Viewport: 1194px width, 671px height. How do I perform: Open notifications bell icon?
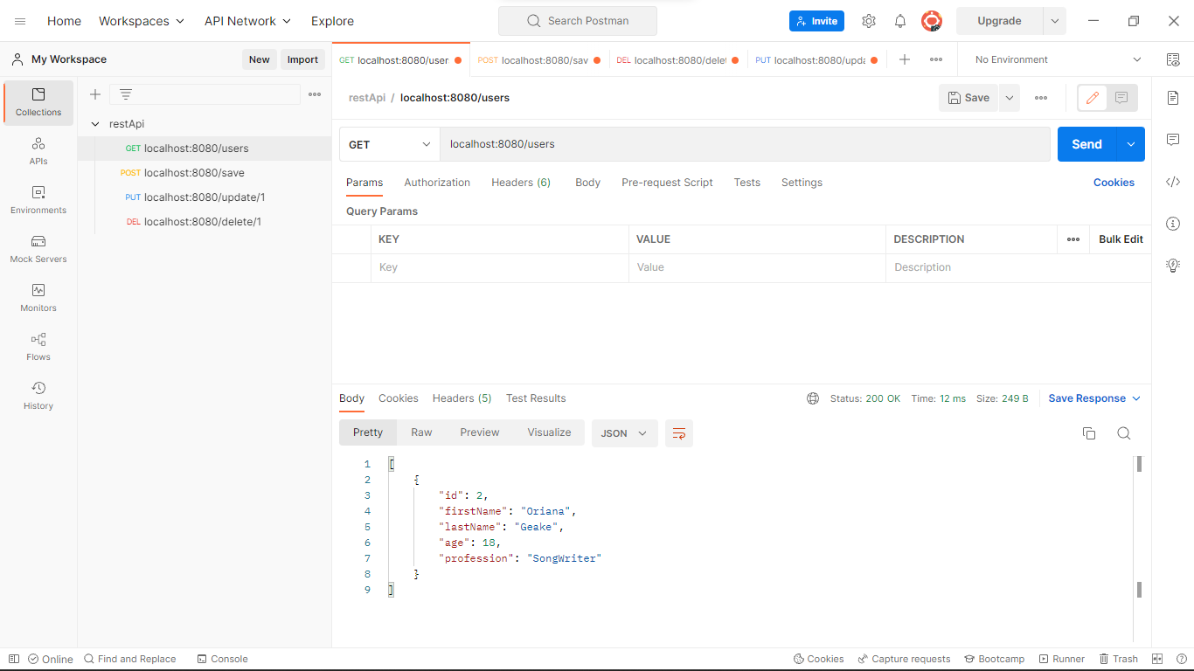pos(899,21)
